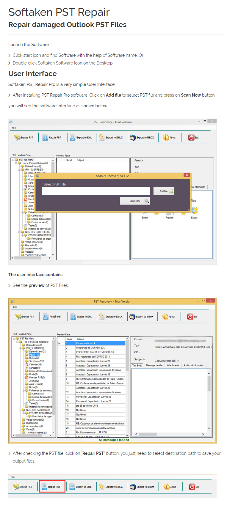Click Export to MBOX in the cropped toolbar image

(142, 487)
